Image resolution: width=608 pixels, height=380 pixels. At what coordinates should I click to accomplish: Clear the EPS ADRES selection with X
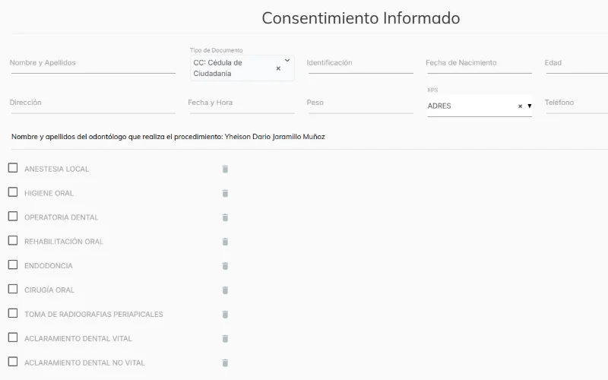(x=520, y=106)
